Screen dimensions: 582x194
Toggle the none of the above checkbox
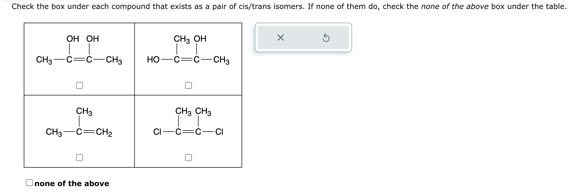29,183
